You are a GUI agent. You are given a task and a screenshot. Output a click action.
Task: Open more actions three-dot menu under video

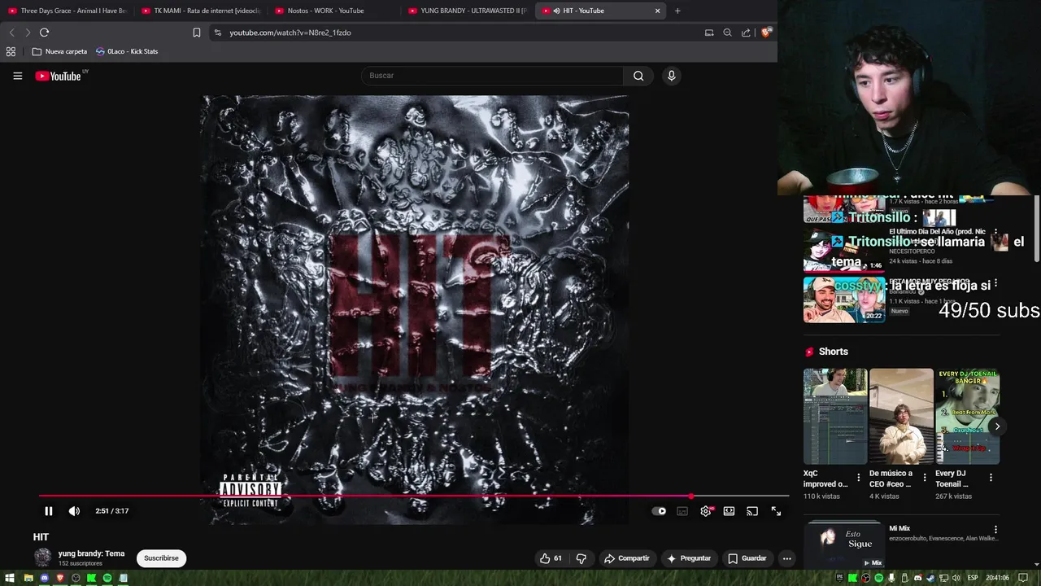pos(786,558)
